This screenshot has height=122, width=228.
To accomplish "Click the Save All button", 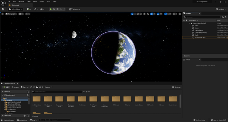I will 25,87.
